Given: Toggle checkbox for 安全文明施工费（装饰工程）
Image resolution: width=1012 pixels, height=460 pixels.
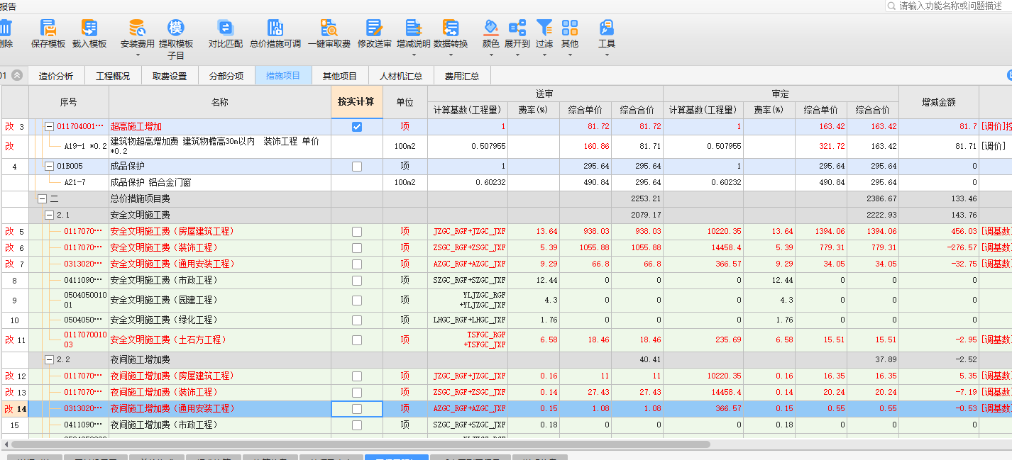Looking at the screenshot, I should [x=357, y=248].
